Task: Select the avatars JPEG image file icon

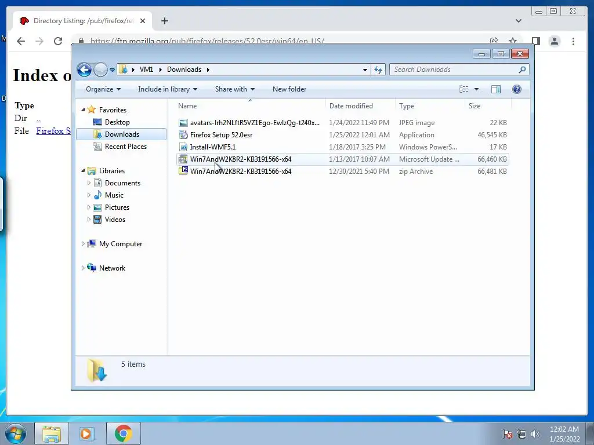Action: pyautogui.click(x=183, y=123)
